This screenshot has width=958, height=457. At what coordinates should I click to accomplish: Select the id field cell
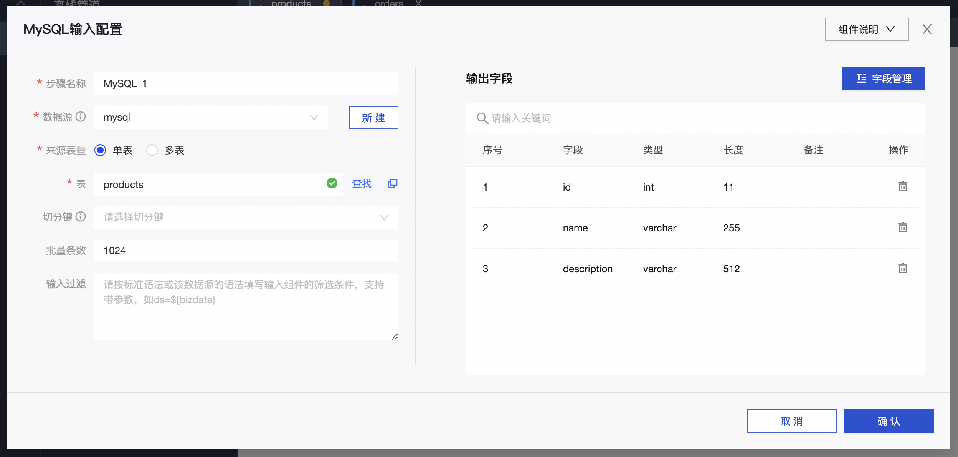(x=567, y=187)
